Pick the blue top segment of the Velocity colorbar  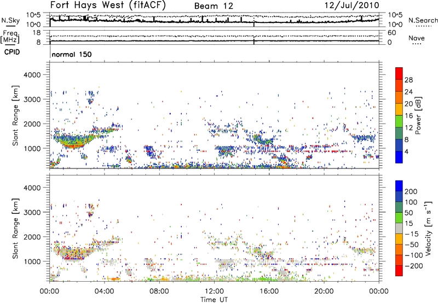coord(399,186)
